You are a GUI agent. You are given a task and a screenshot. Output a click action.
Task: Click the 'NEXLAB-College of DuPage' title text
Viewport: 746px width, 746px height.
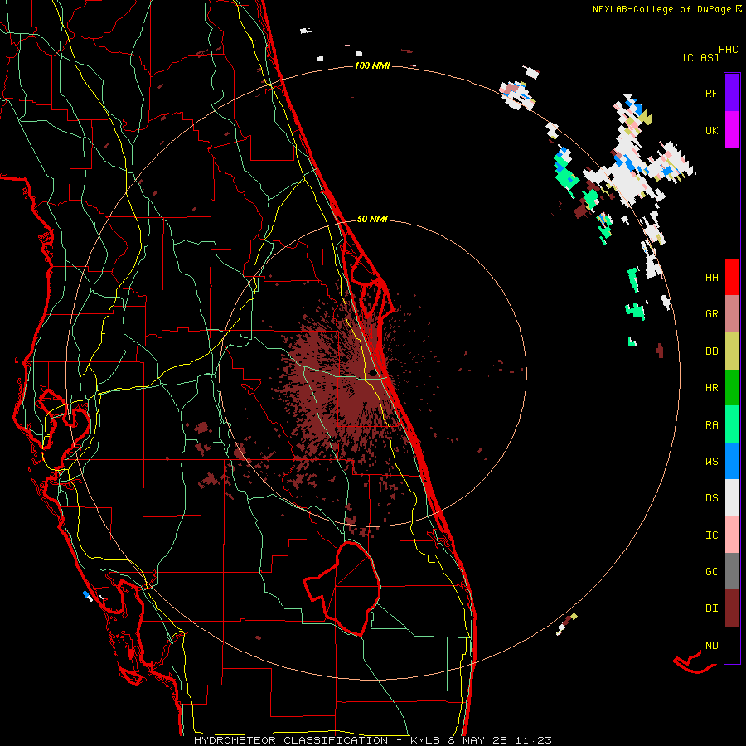(x=661, y=9)
